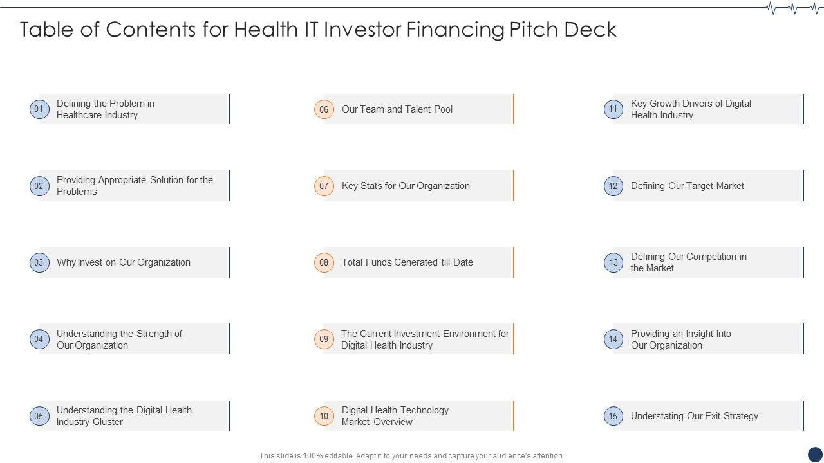Click the 04 numbered circle badge
Viewport: 824px width, 463px height.
pos(39,339)
